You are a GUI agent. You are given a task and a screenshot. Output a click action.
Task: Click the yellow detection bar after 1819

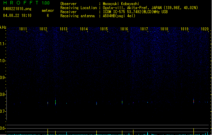[x=193, y=132]
